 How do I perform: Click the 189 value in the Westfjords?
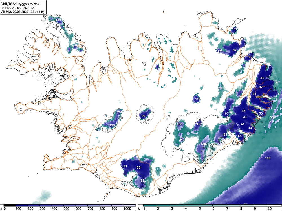(x=58, y=20)
